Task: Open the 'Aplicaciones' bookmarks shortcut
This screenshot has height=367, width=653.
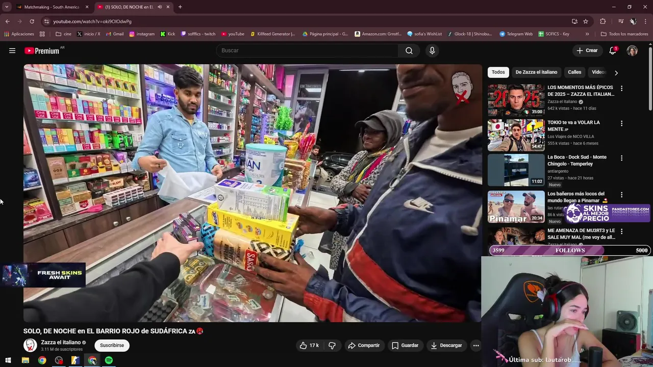Action: tap(19, 34)
